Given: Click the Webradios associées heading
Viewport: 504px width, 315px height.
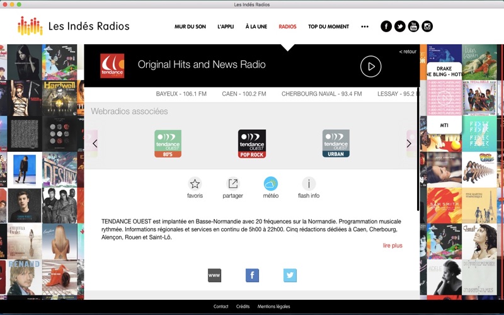Looking at the screenshot, I should tap(129, 112).
